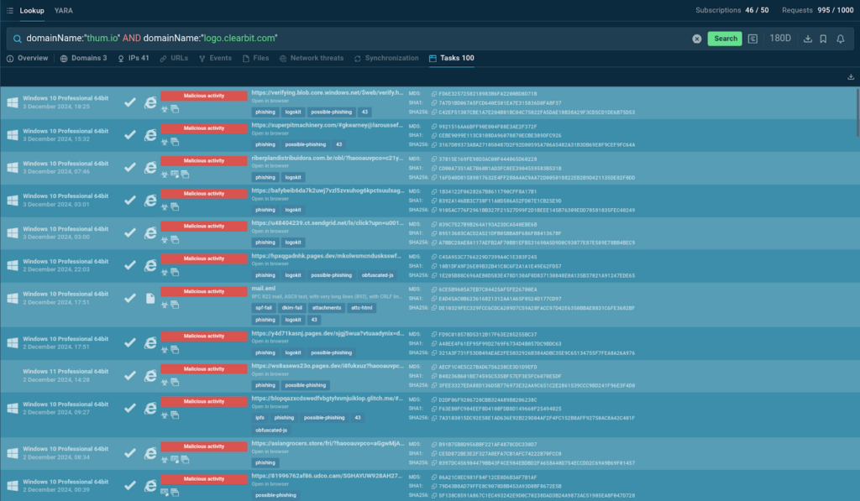This screenshot has height=501, width=860.
Task: Select the IPs 41 tab
Action: 133,59
